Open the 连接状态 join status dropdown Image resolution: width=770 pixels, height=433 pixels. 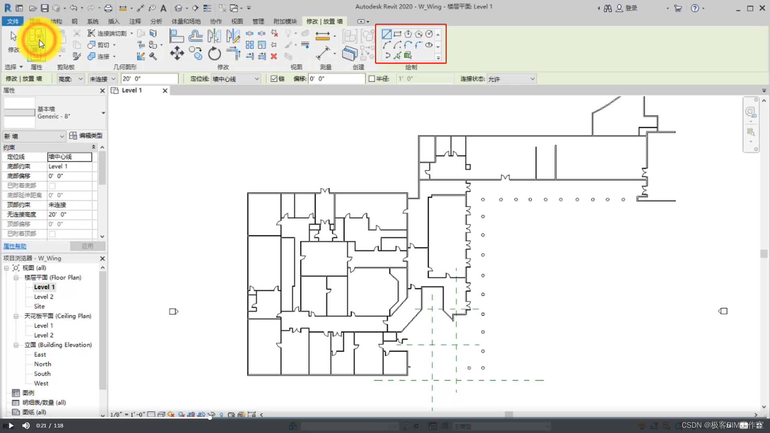click(511, 79)
